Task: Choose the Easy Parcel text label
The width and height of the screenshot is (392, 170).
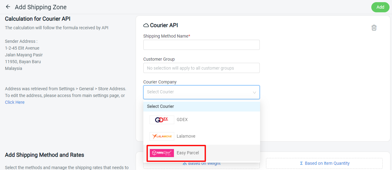Action: [188, 153]
